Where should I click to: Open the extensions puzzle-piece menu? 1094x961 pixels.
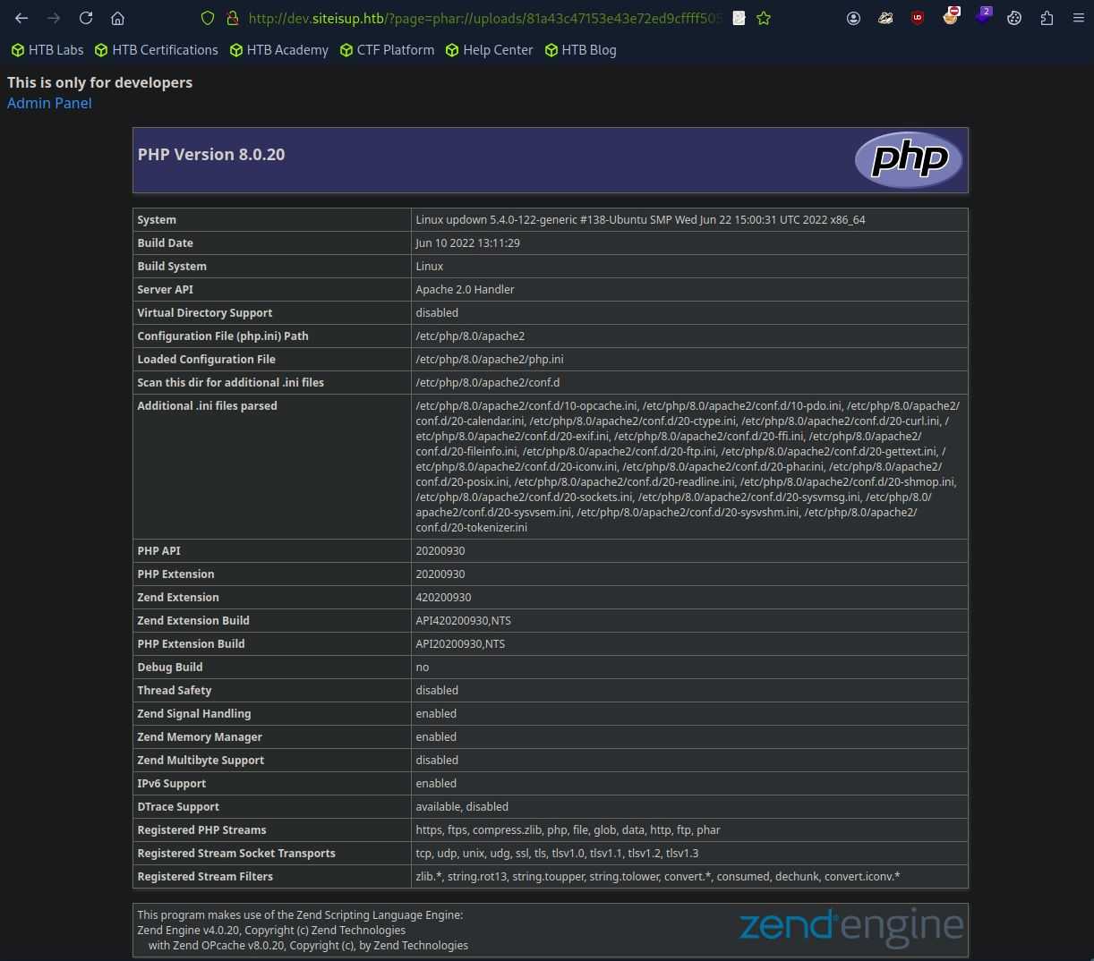[1047, 18]
